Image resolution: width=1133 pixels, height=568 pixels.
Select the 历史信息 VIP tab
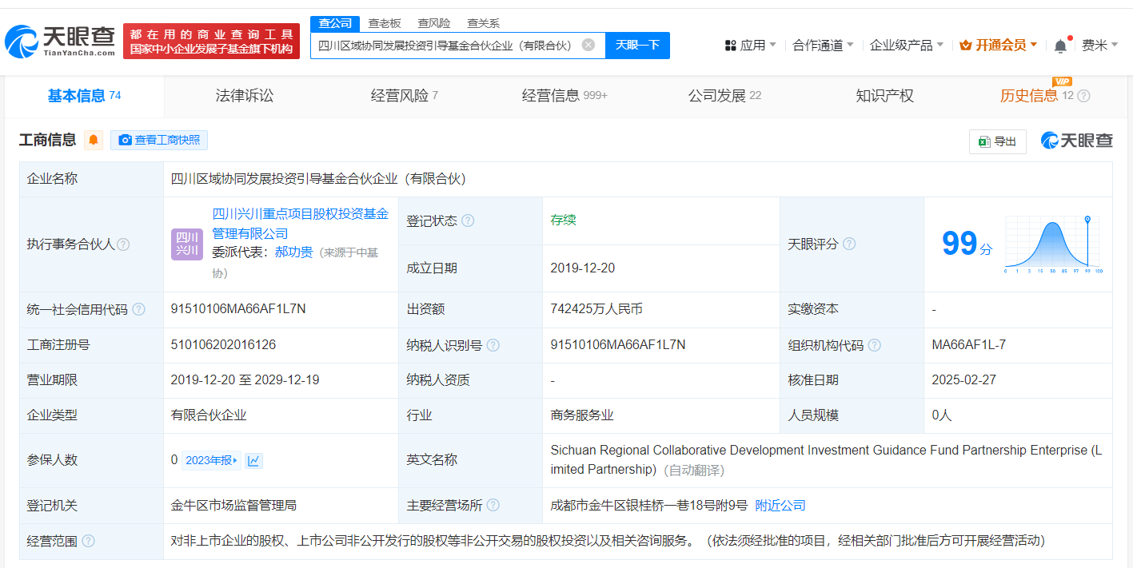click(1037, 96)
